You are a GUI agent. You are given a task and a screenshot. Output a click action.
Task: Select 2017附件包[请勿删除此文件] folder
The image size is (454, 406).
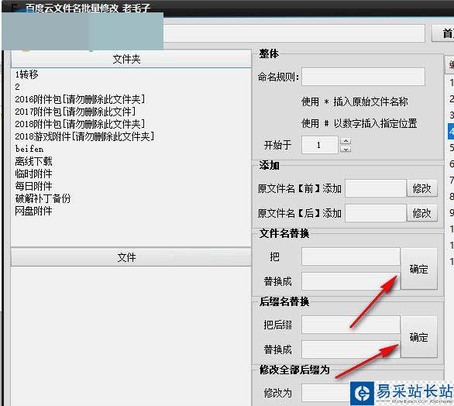click(x=75, y=112)
